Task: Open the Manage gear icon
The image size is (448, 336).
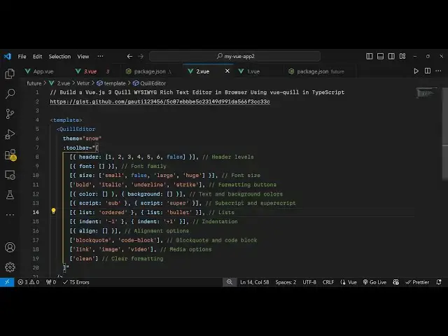Action: point(10,267)
